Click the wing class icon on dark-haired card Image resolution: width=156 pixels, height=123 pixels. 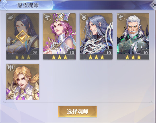(10, 17)
